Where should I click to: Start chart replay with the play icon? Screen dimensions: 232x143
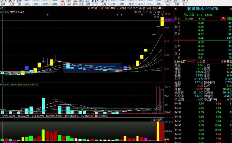[143, 12]
